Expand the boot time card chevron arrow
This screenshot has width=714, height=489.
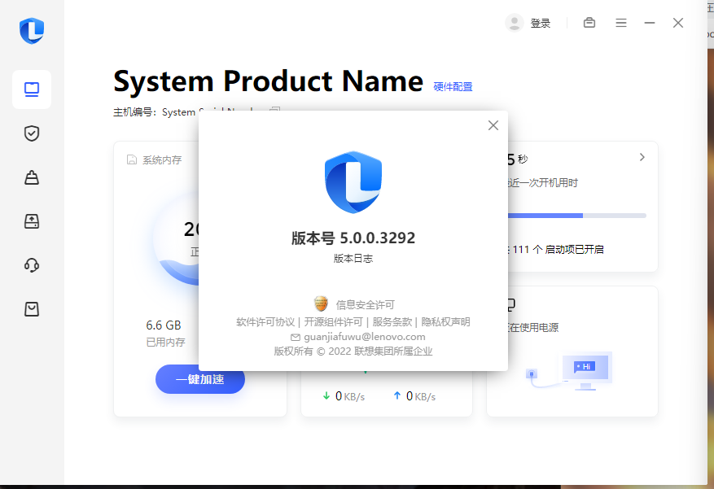click(x=642, y=157)
